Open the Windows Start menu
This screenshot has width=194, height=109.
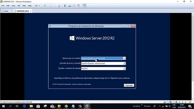point(3,106)
